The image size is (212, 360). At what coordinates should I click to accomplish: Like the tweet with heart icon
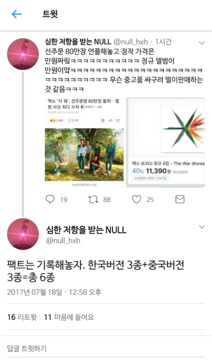136,199
